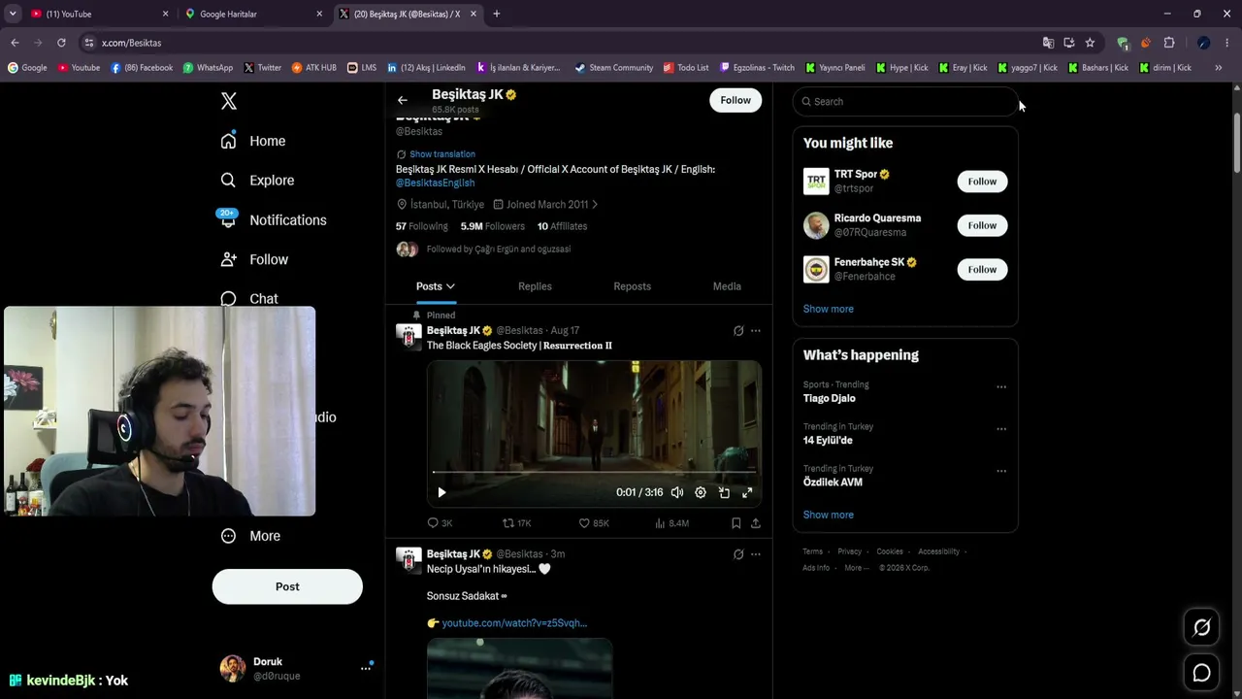This screenshot has width=1242, height=699.
Task: Open Explore in the X sidebar
Action: [x=257, y=181]
